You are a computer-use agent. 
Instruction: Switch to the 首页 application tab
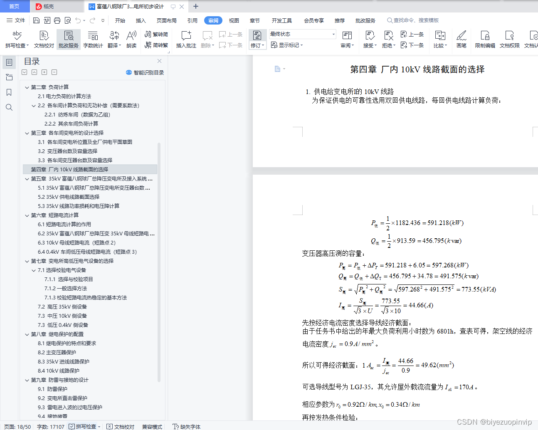tap(15, 6)
